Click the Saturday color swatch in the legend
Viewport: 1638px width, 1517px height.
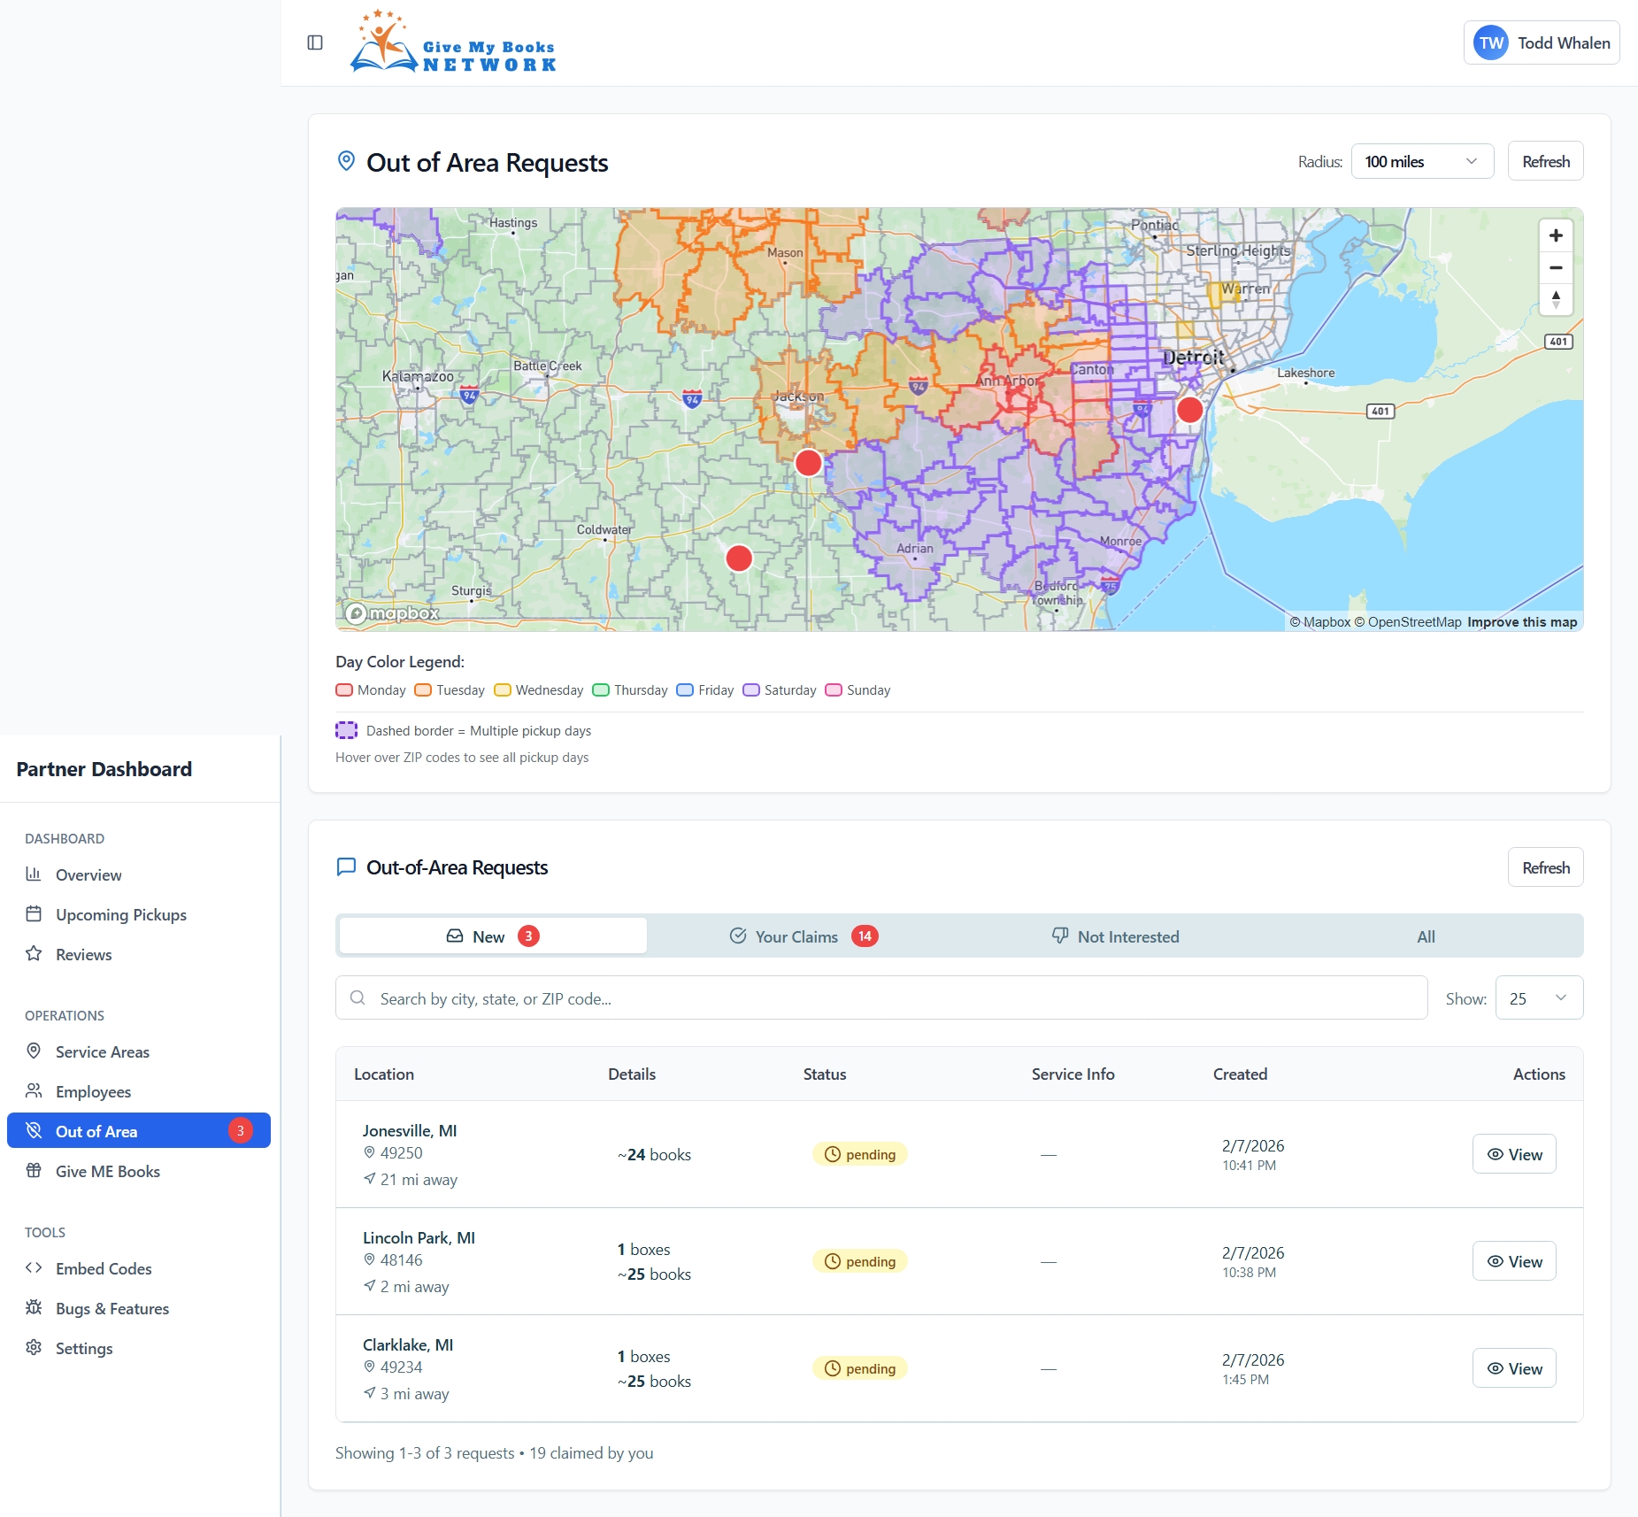tap(751, 689)
